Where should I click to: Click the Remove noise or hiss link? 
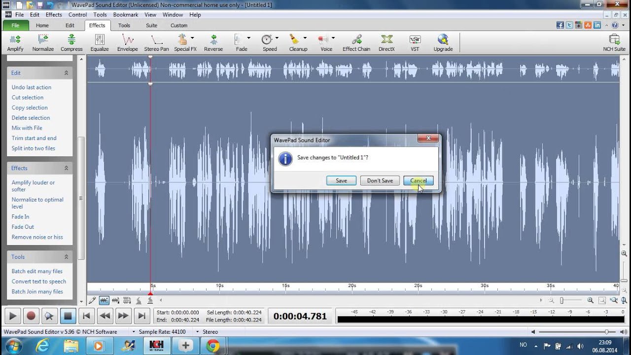(x=37, y=237)
